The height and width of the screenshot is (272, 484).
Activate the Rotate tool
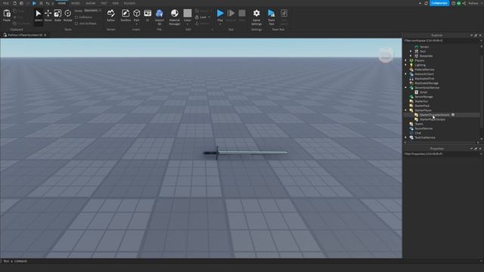(67, 16)
